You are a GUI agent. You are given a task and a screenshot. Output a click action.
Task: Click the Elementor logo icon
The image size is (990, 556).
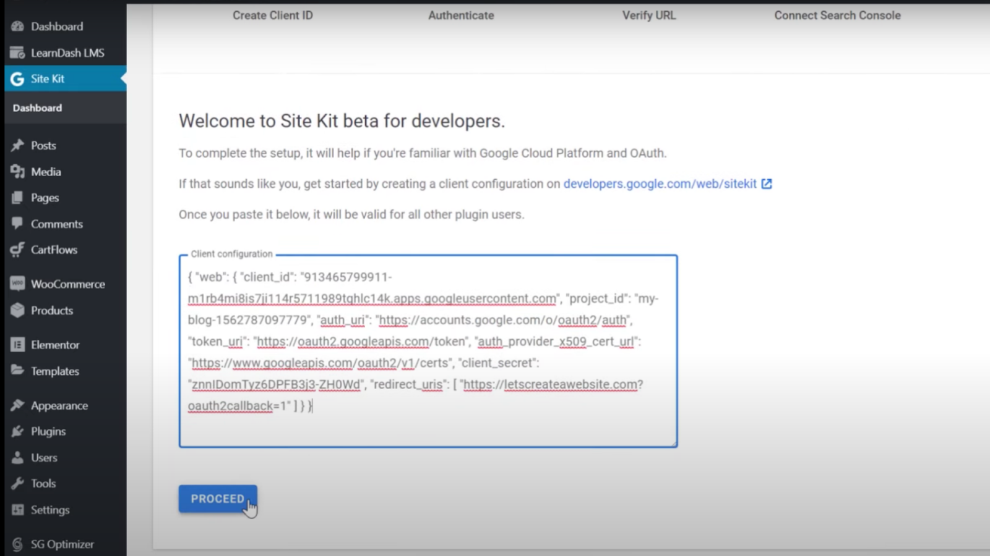click(x=17, y=345)
